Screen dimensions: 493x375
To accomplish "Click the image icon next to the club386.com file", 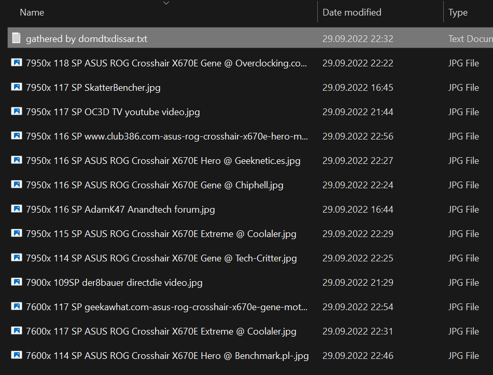I will point(17,135).
